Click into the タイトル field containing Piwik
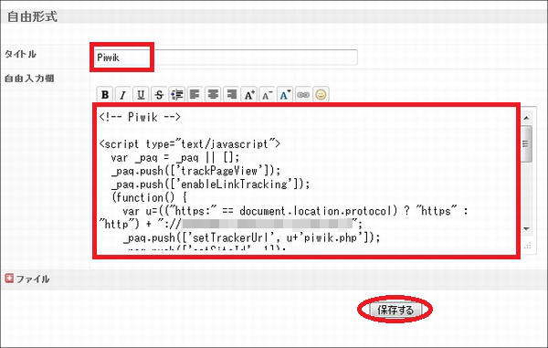This screenshot has width=548, height=348. [x=226, y=58]
